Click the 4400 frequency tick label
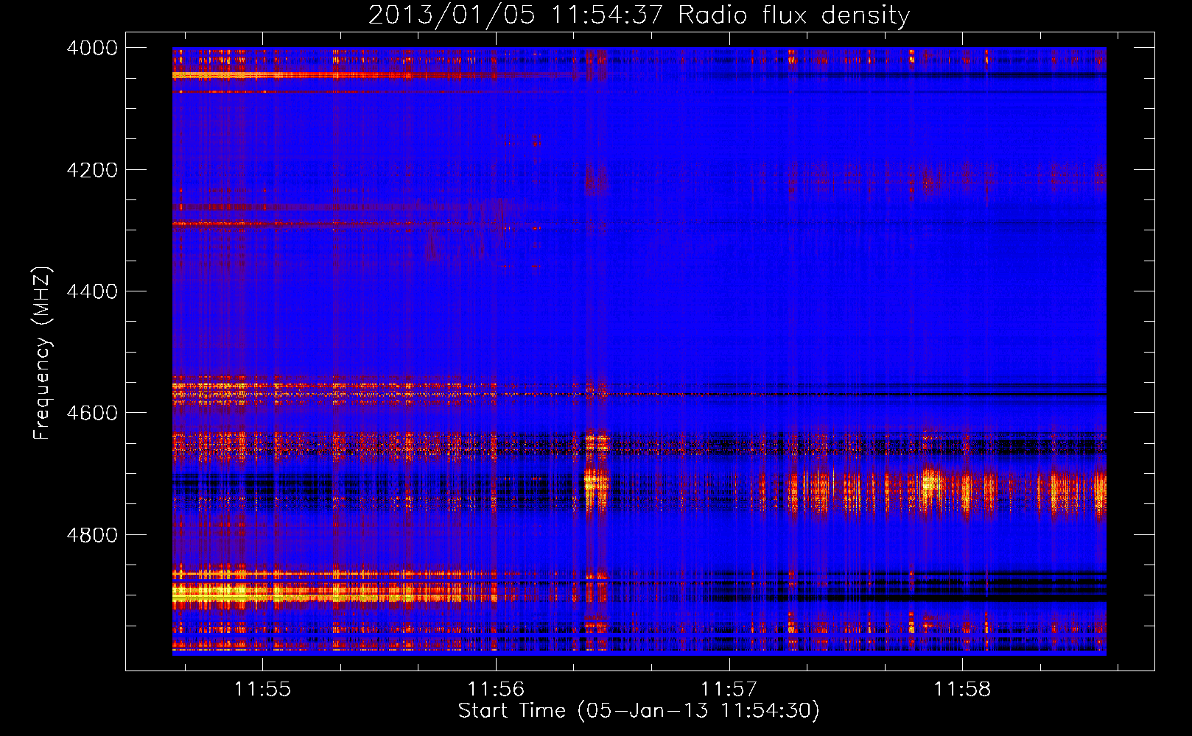Viewport: 1192px width, 736px height. click(x=92, y=291)
